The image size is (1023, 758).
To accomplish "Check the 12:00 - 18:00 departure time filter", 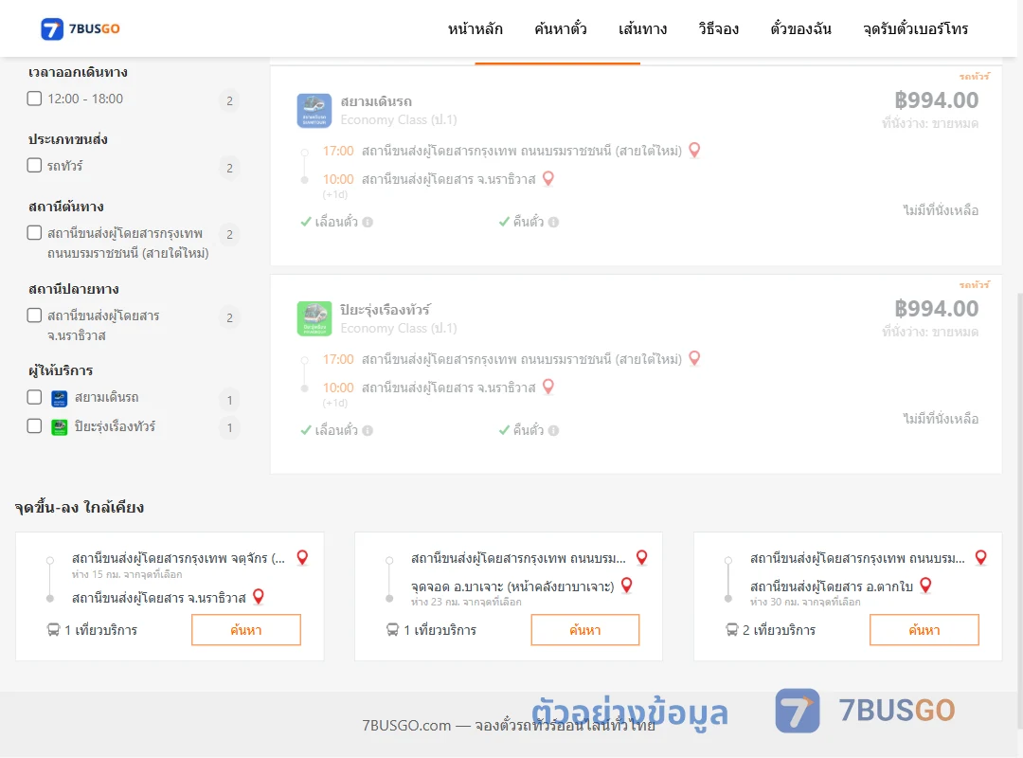I will [35, 99].
